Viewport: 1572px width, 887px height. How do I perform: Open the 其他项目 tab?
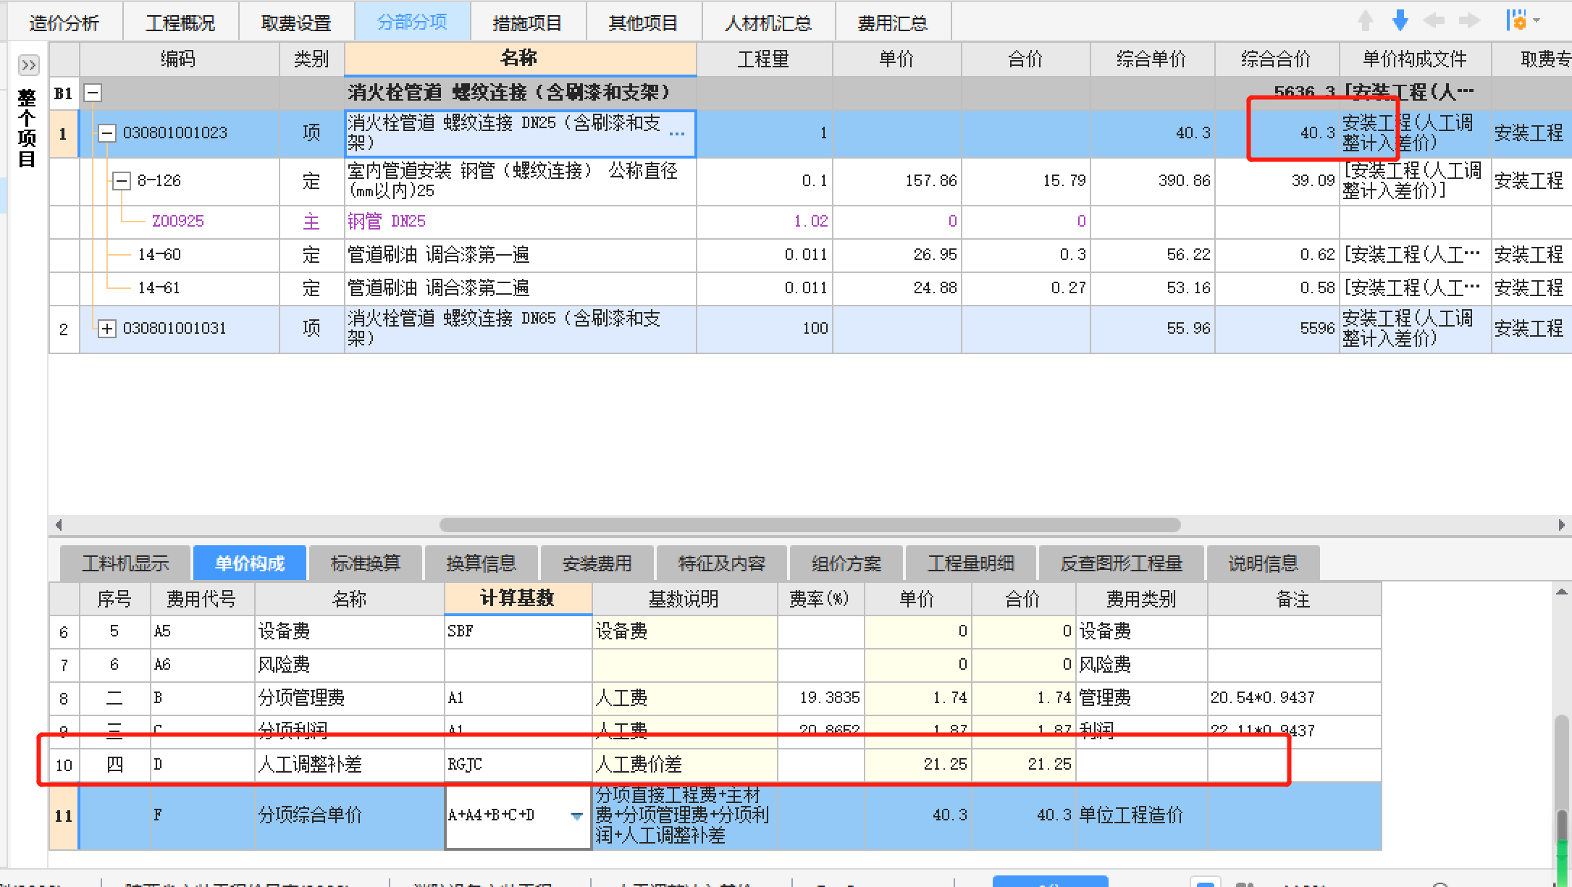[x=644, y=22]
